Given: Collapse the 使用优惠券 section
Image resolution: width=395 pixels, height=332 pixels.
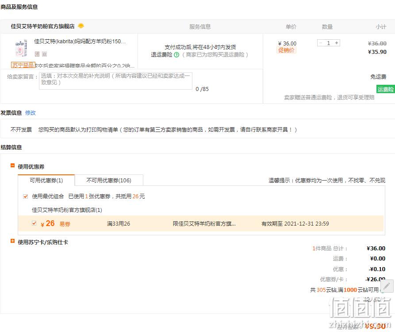Looking at the screenshot, I should click(12, 166).
